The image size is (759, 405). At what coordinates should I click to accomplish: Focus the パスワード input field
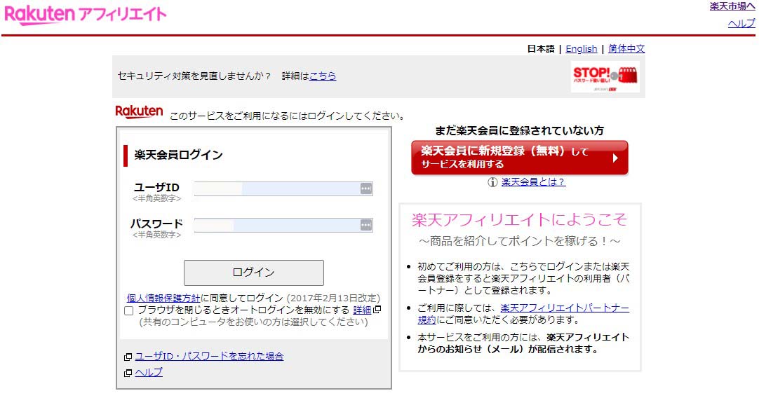coord(283,225)
